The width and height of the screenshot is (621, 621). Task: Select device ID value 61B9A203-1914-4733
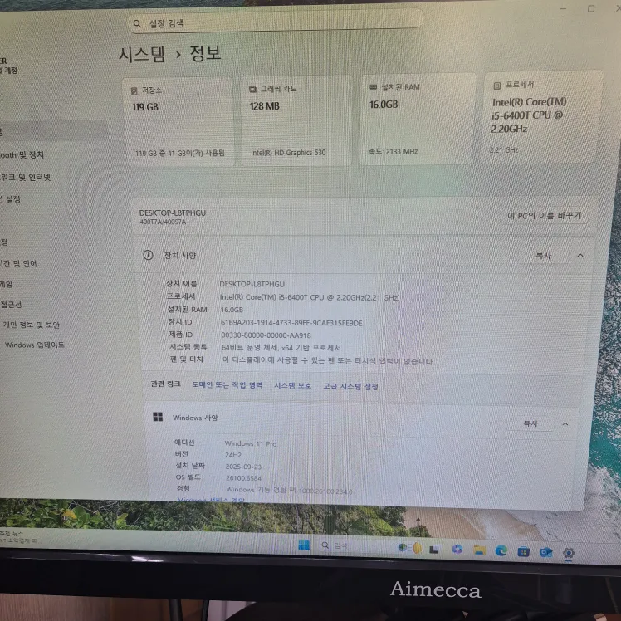click(x=291, y=323)
